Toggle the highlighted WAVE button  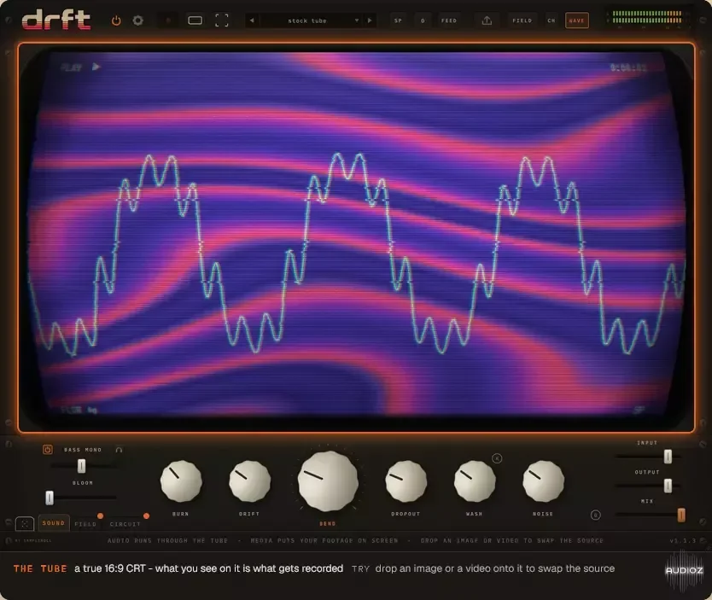[x=576, y=20]
